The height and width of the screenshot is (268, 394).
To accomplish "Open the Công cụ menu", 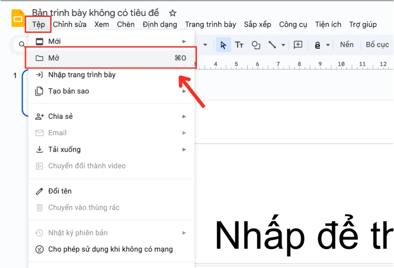I will click(x=293, y=24).
